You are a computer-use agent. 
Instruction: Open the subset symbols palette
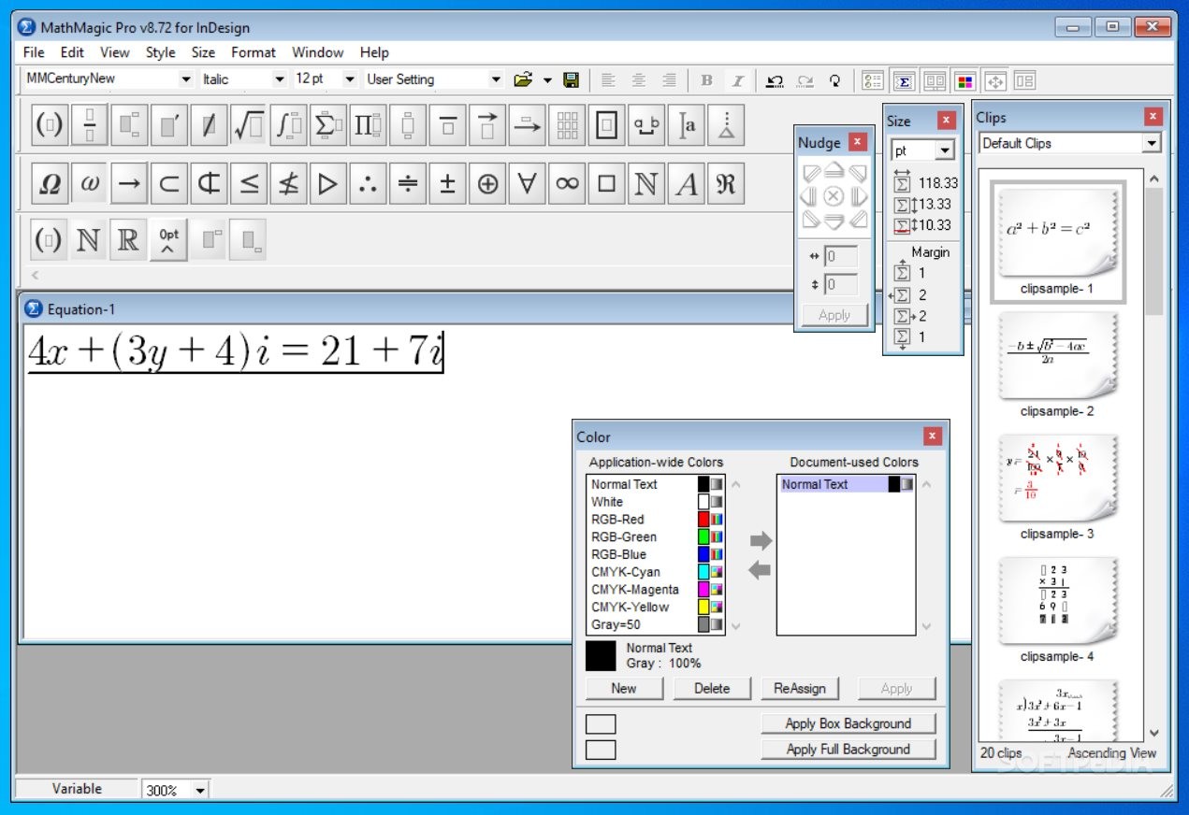[x=169, y=184]
